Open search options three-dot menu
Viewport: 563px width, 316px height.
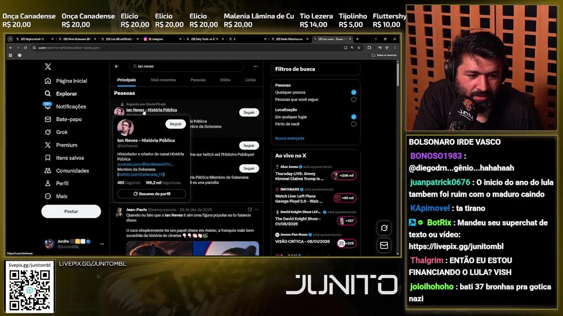click(256, 66)
